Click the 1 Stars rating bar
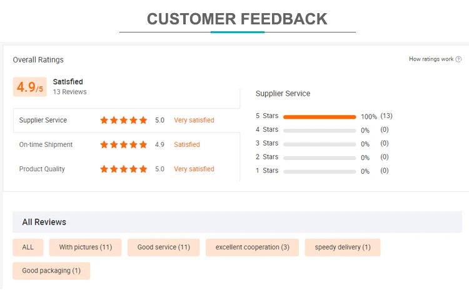 click(320, 171)
